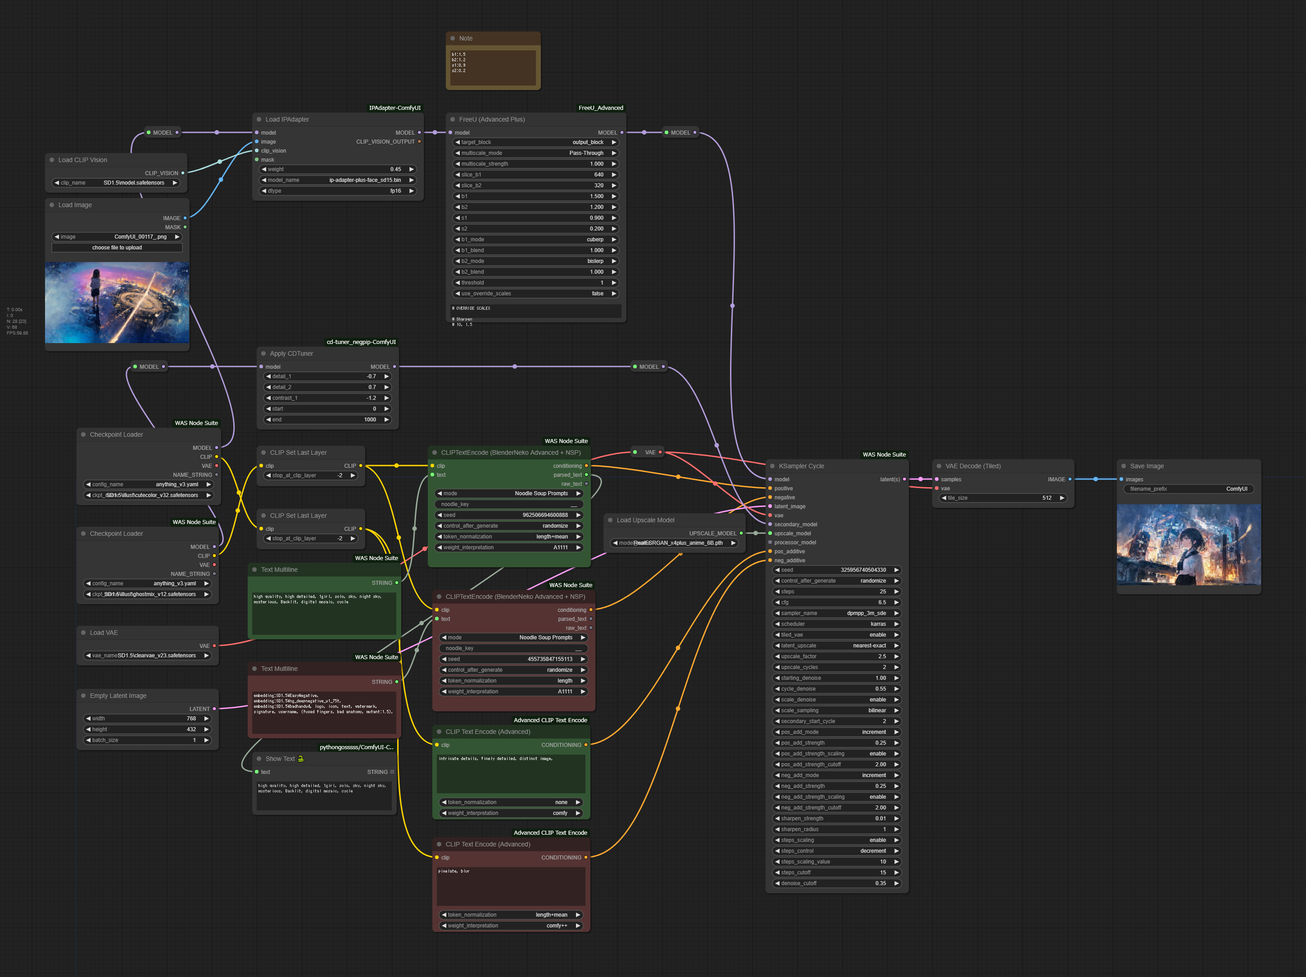This screenshot has height=977, width=1306.
Task: Open the filename_prefix ComfyUI field
Action: [1188, 489]
